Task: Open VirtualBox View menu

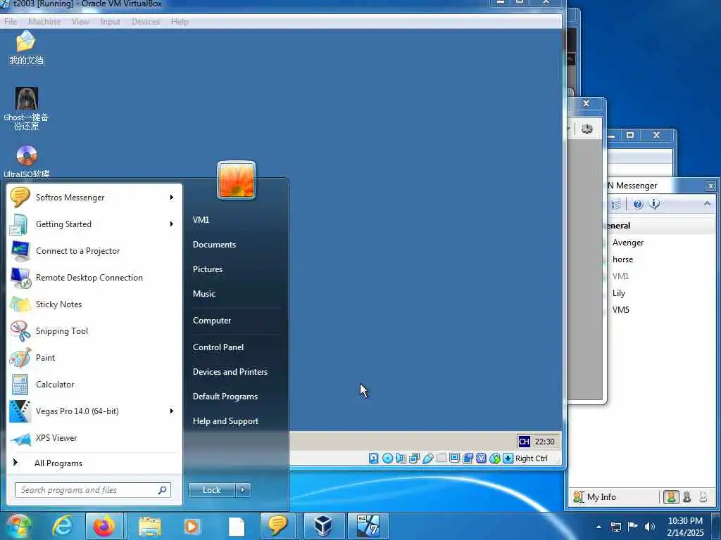Action: (x=80, y=22)
